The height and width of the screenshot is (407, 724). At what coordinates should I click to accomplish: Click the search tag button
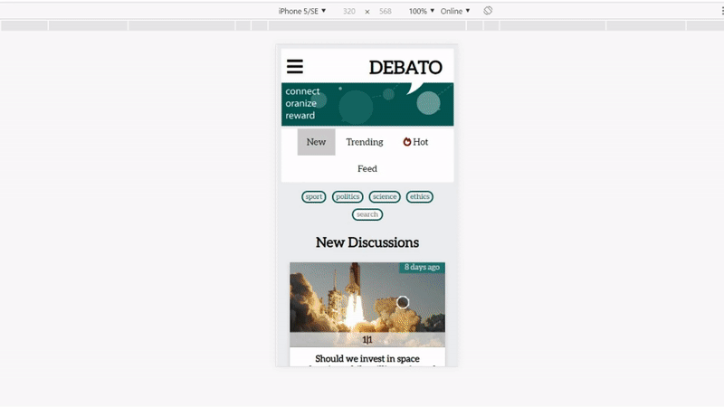(x=367, y=214)
